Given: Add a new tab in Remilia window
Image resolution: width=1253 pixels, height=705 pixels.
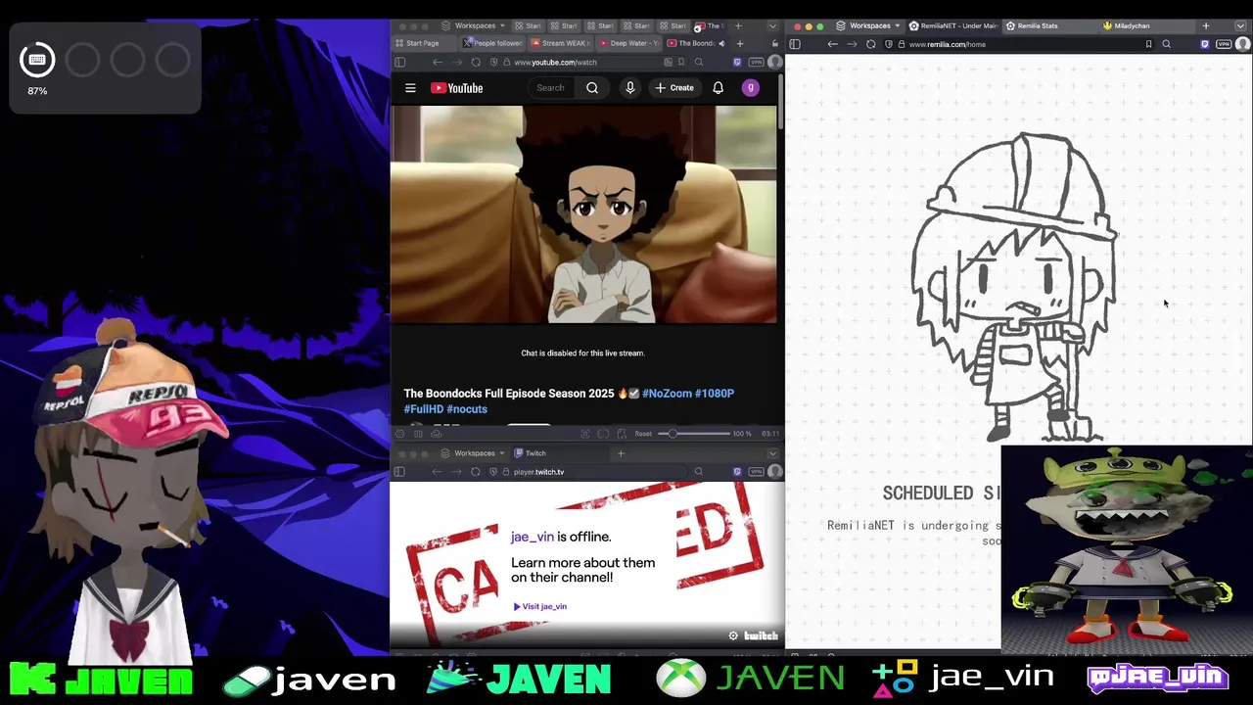Looking at the screenshot, I should click(x=1206, y=25).
